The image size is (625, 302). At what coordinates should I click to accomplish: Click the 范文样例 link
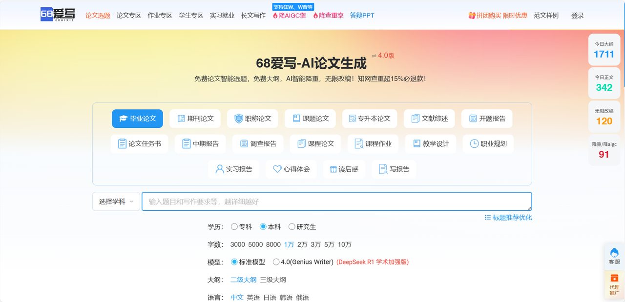click(x=546, y=16)
